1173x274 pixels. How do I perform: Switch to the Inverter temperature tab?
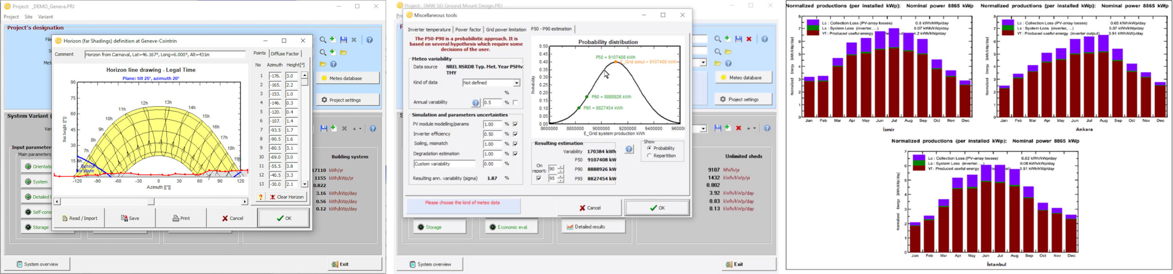429,29
